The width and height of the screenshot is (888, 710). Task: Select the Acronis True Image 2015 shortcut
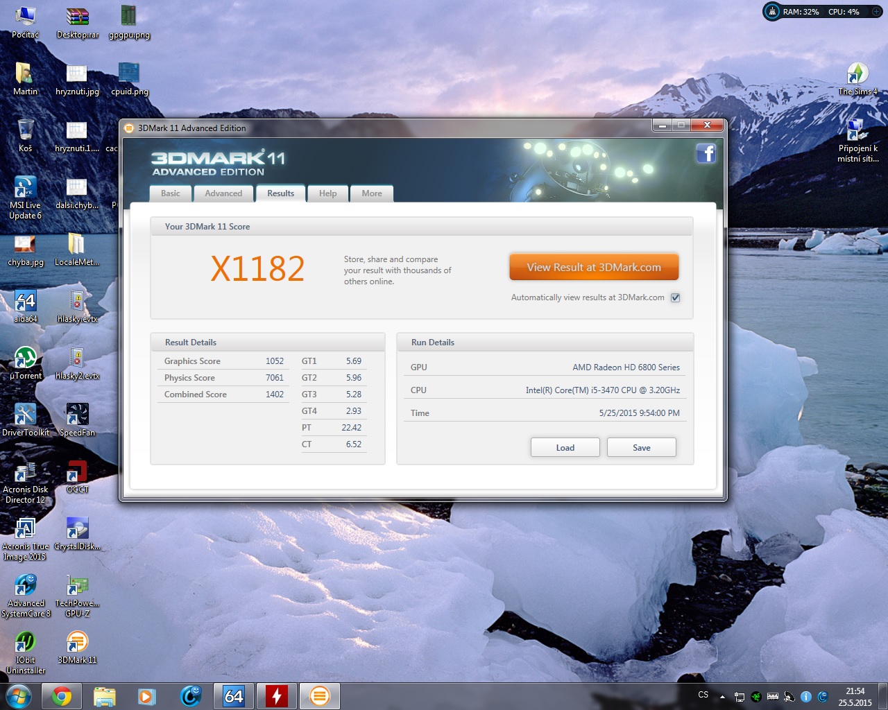coord(25,539)
